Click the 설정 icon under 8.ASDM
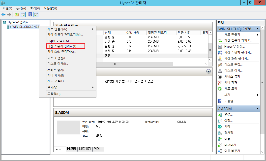 click(x=220, y=121)
